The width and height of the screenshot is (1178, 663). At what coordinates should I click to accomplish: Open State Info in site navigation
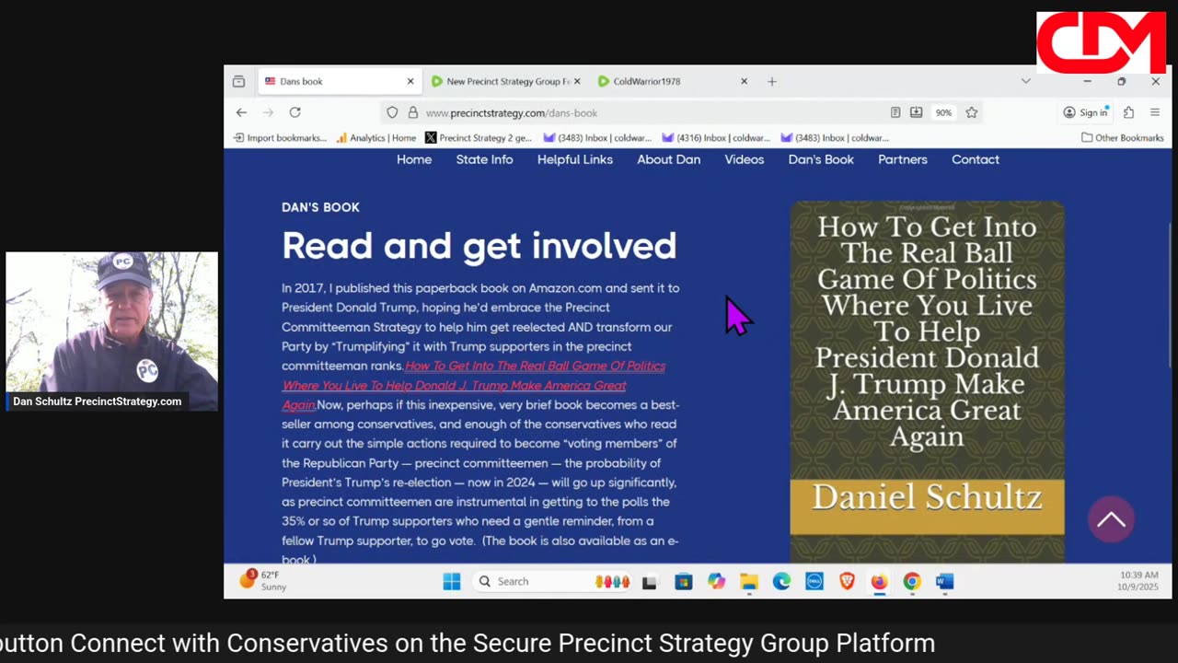[x=484, y=159]
